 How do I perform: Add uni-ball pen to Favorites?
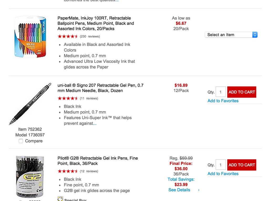point(223,101)
